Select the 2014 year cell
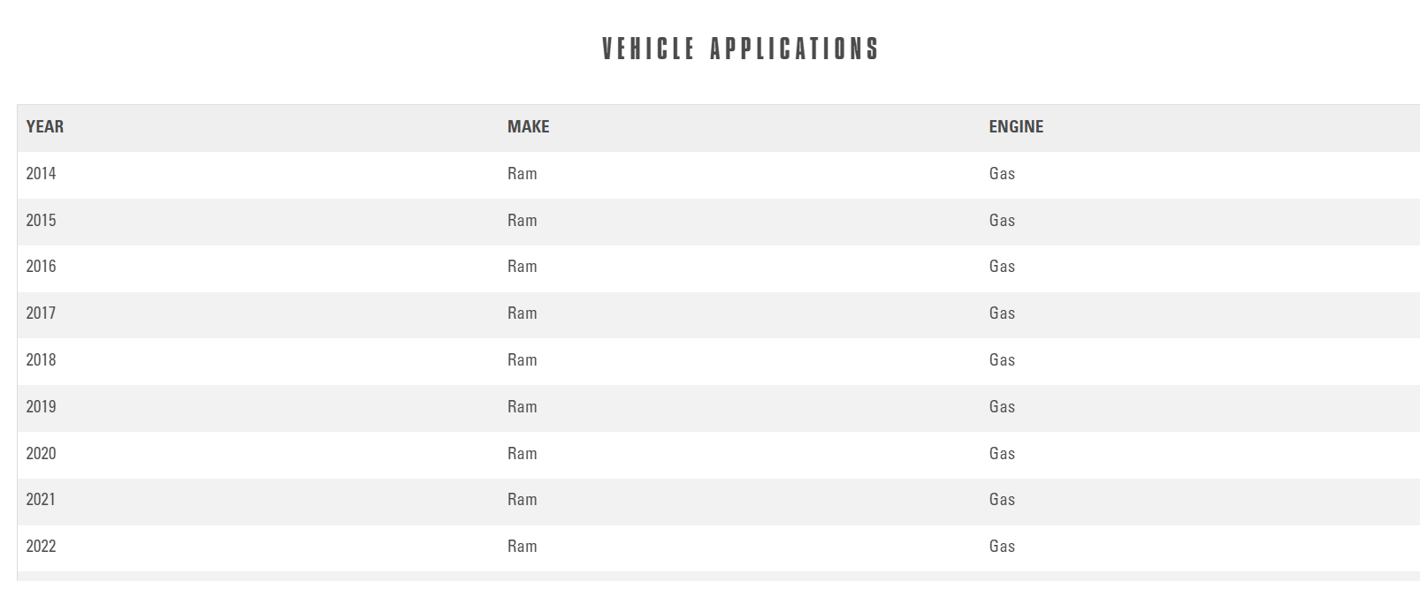The height and width of the screenshot is (589, 1420). 41,174
